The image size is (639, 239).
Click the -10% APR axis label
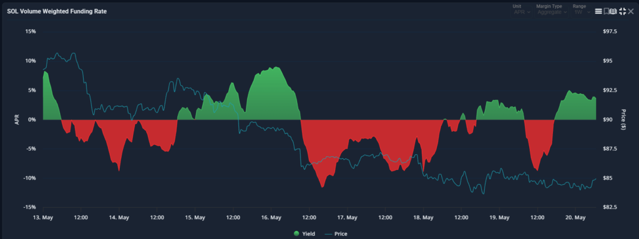click(x=30, y=178)
